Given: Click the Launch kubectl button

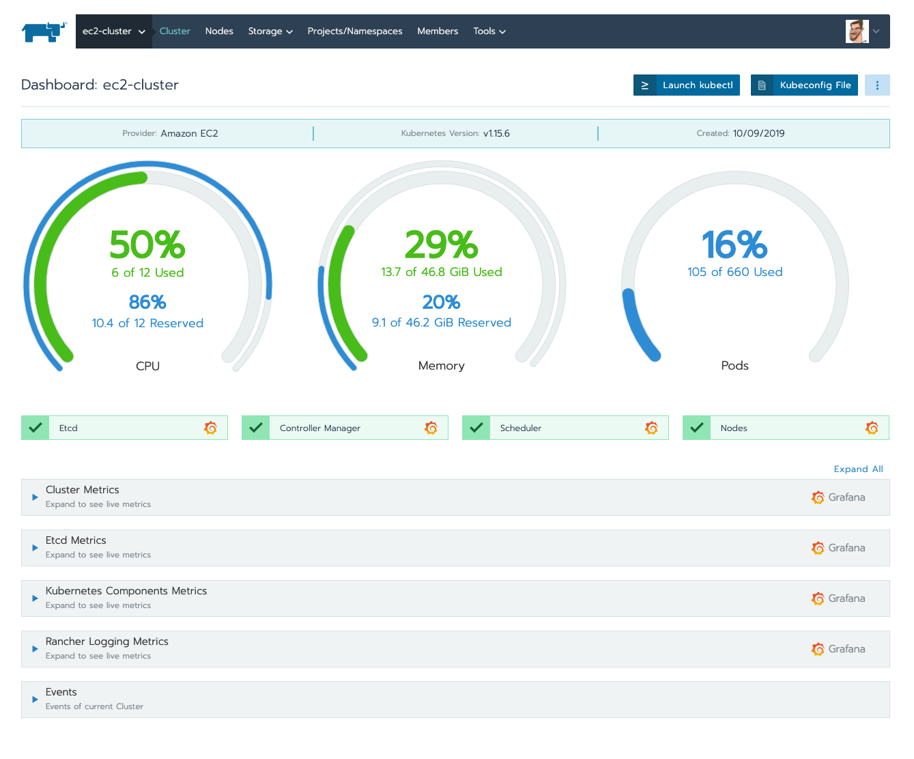Looking at the screenshot, I should coord(687,85).
